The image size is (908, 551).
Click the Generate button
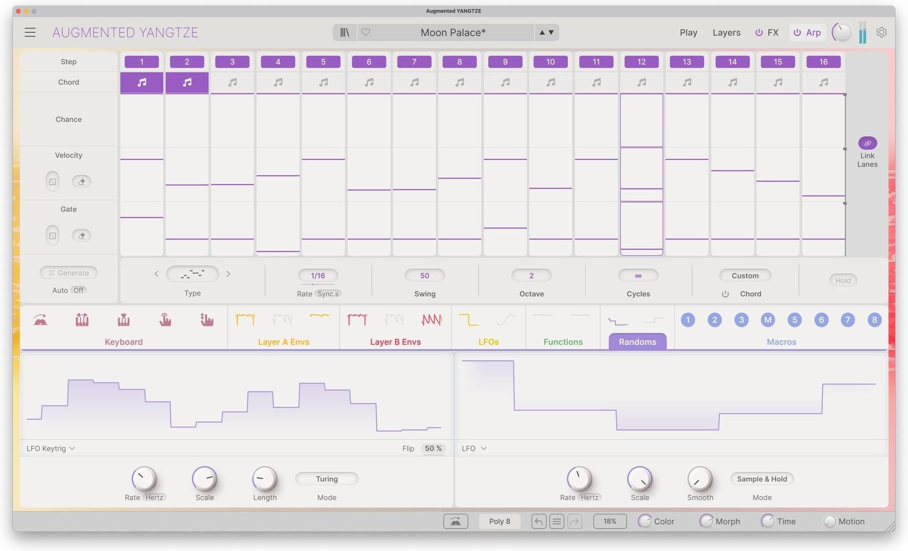point(68,272)
